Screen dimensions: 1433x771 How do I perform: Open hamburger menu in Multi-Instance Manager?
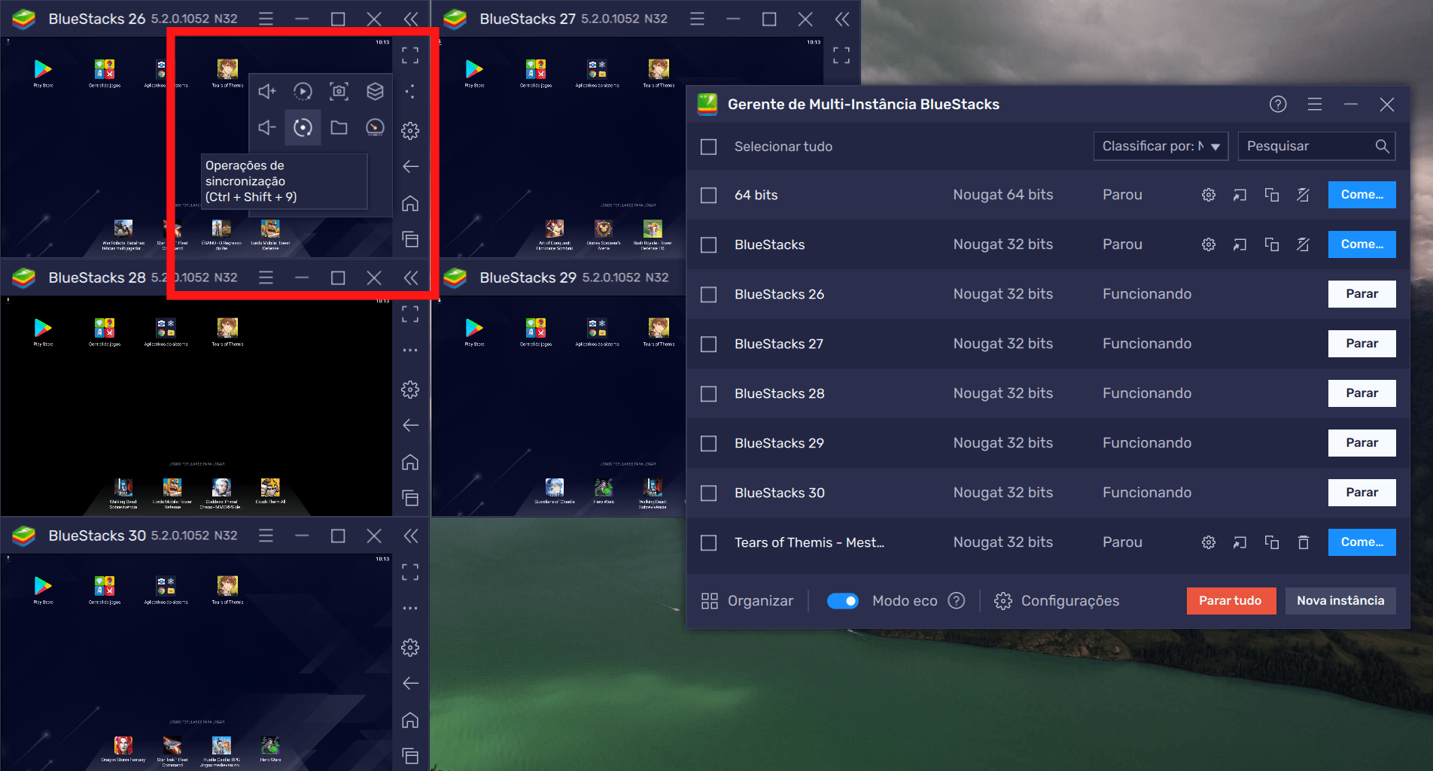point(1315,105)
